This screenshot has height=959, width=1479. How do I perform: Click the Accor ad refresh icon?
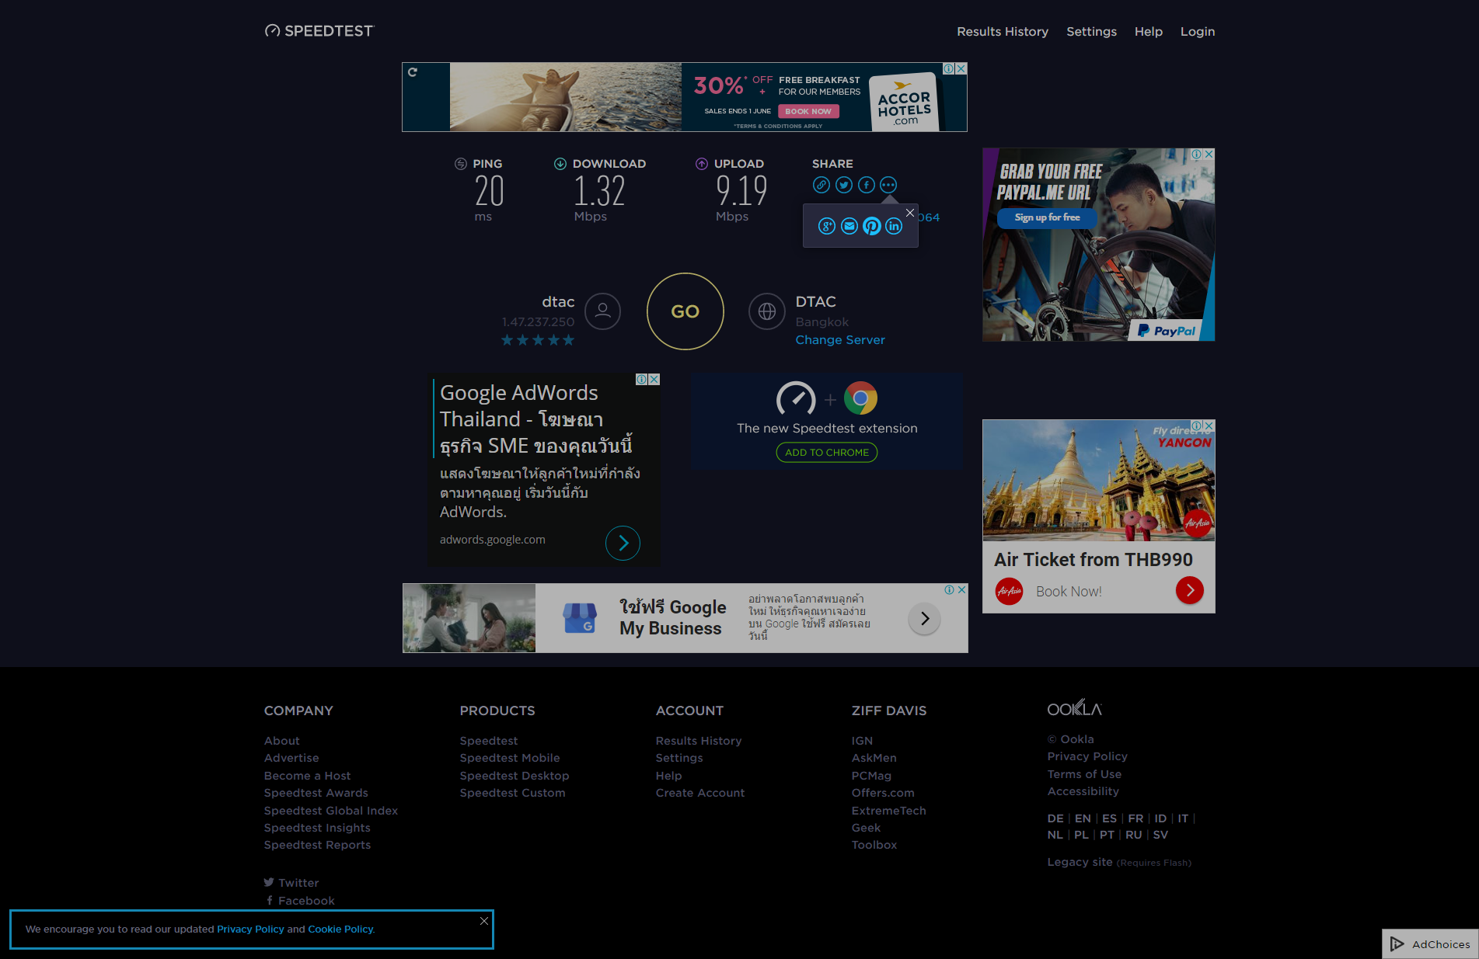click(x=413, y=72)
